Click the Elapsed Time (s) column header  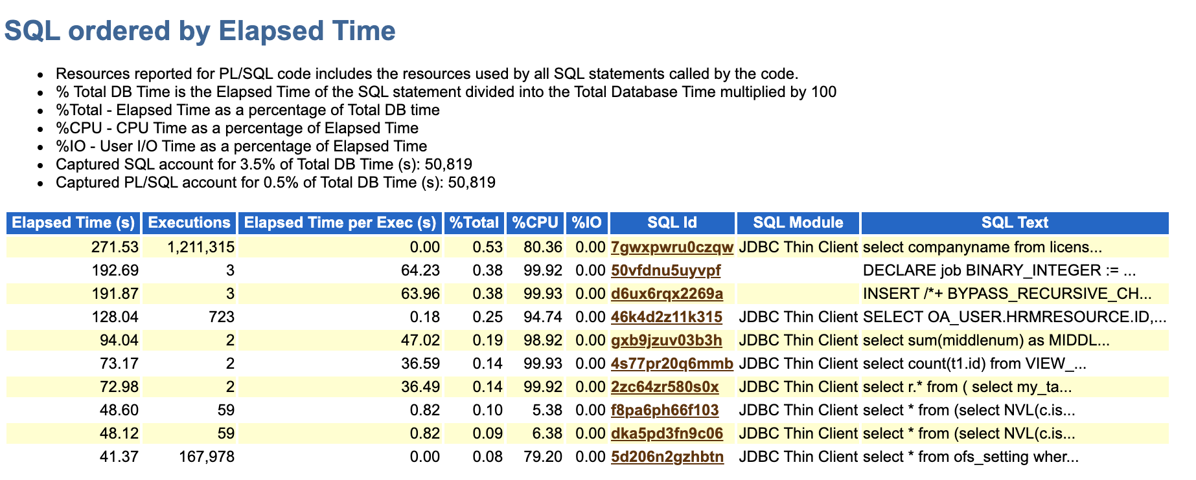click(x=74, y=223)
